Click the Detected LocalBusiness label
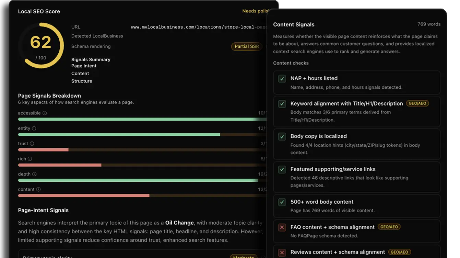Screen dimensions: 460x258 click(x=97, y=36)
